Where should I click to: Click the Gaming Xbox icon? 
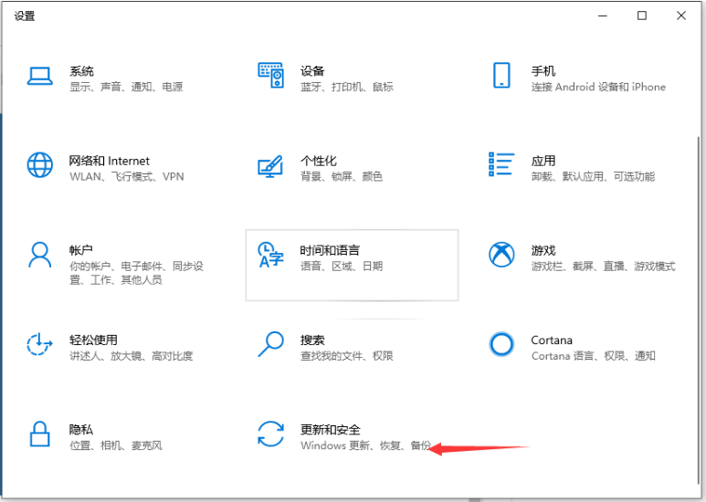tap(501, 255)
